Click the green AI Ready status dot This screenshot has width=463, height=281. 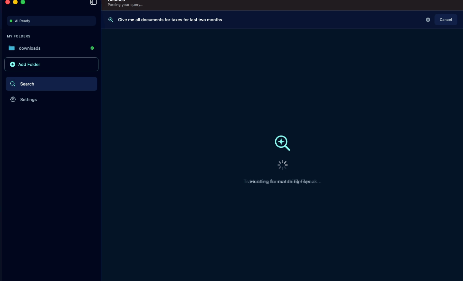(x=12, y=21)
